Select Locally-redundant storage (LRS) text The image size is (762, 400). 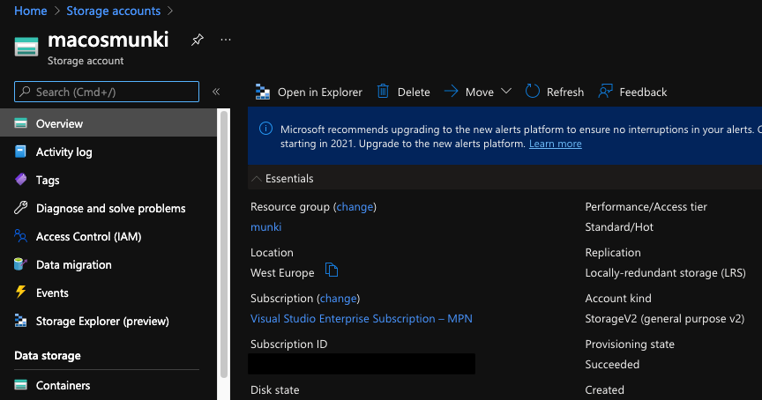[x=665, y=273]
